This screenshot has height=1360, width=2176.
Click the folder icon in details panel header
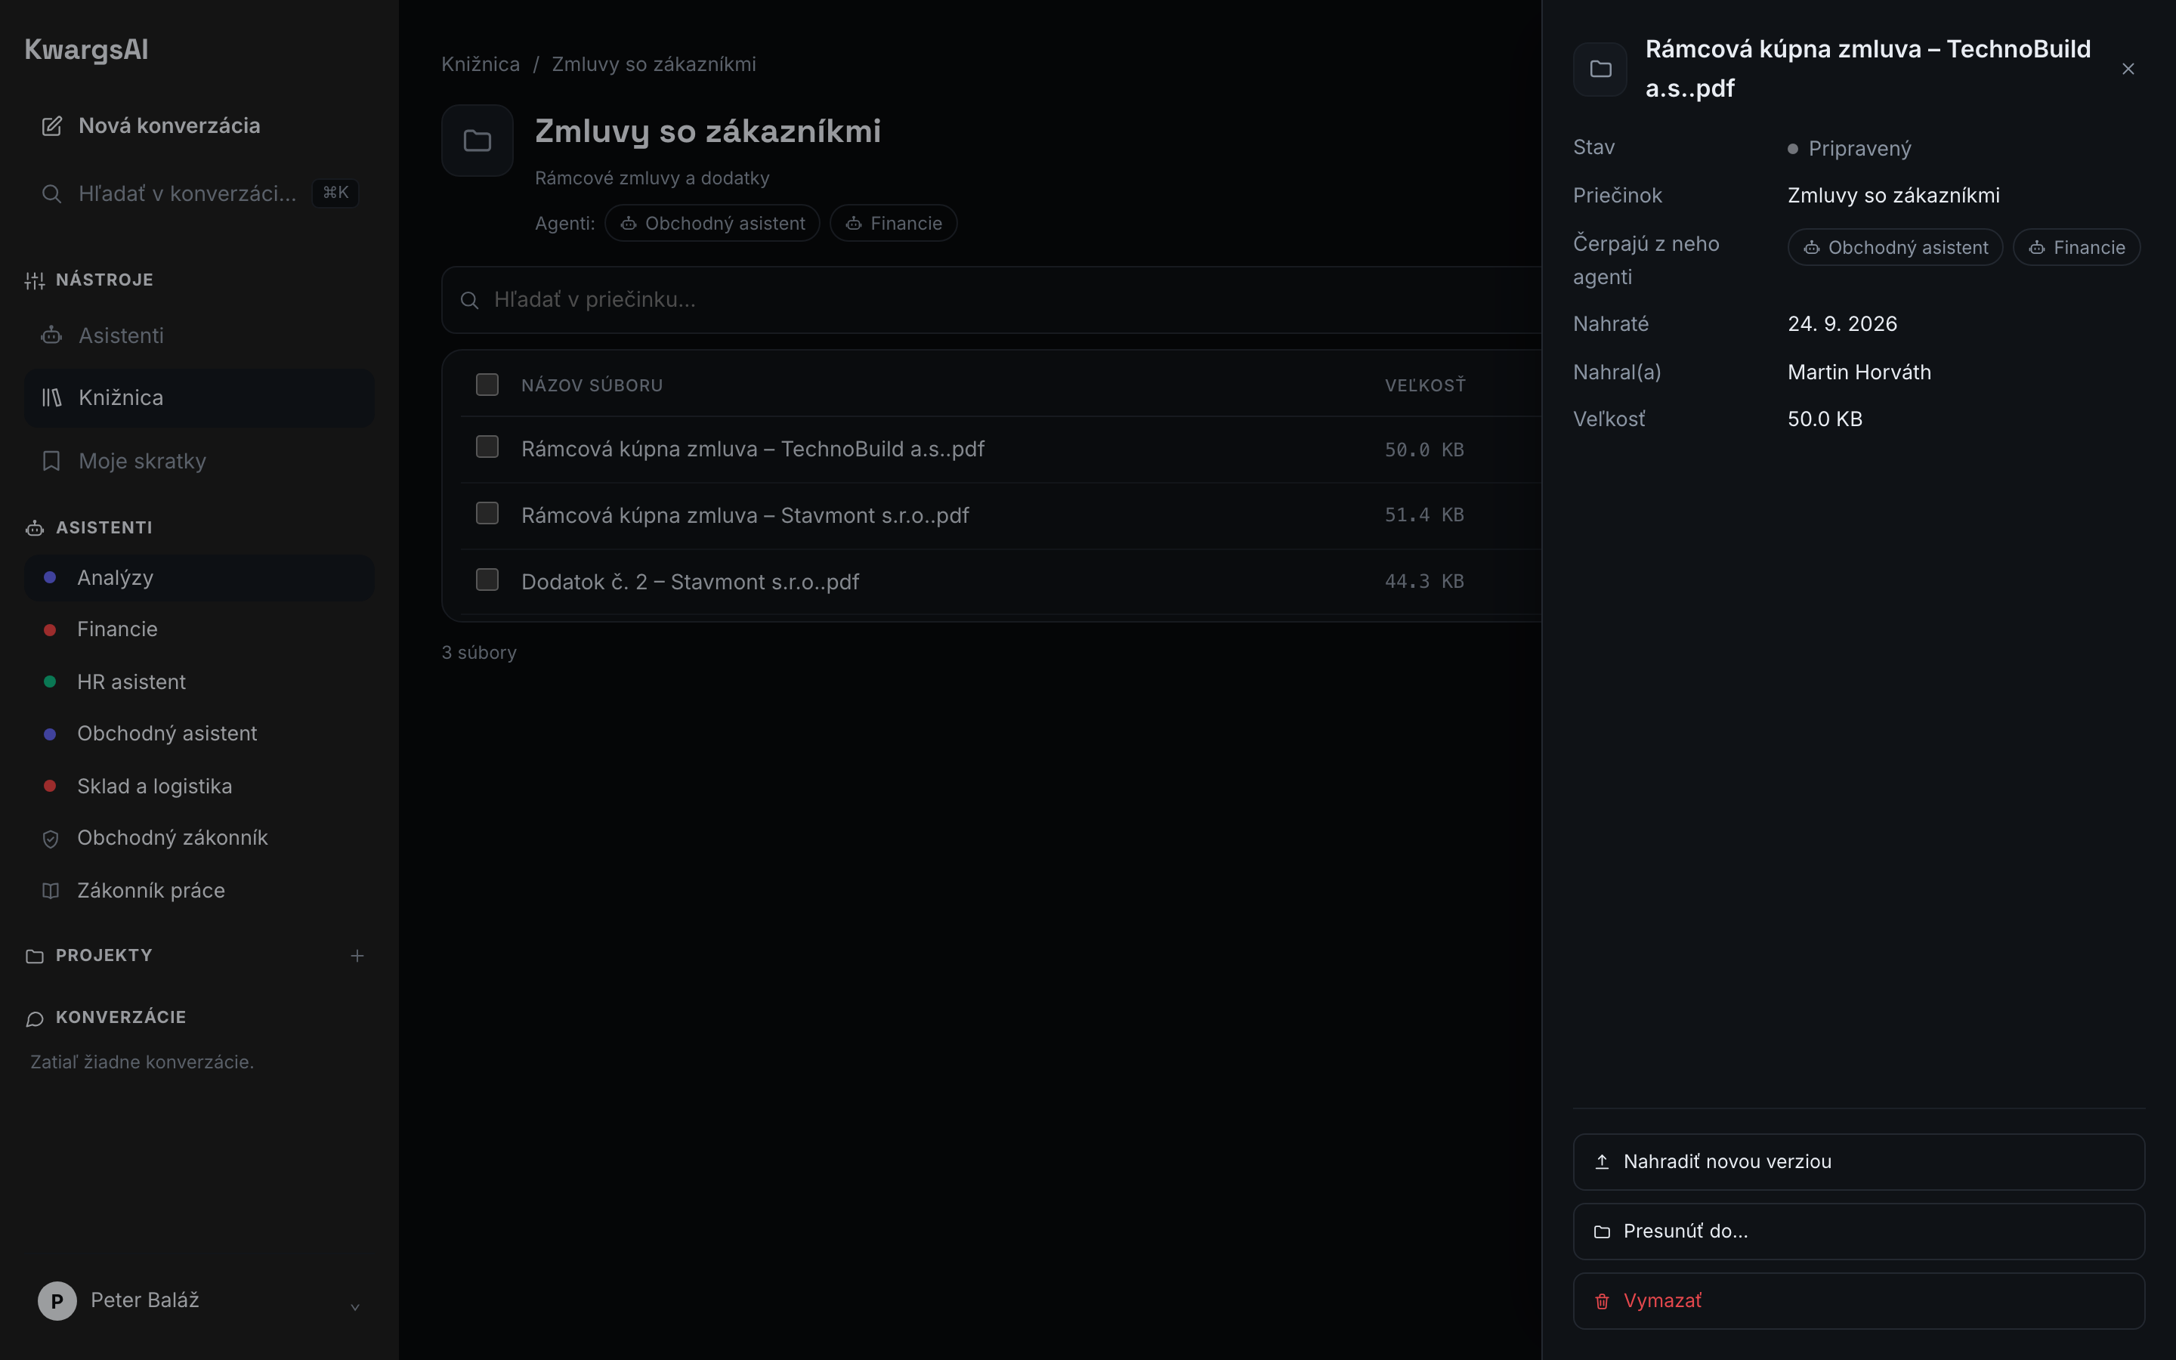[1600, 70]
